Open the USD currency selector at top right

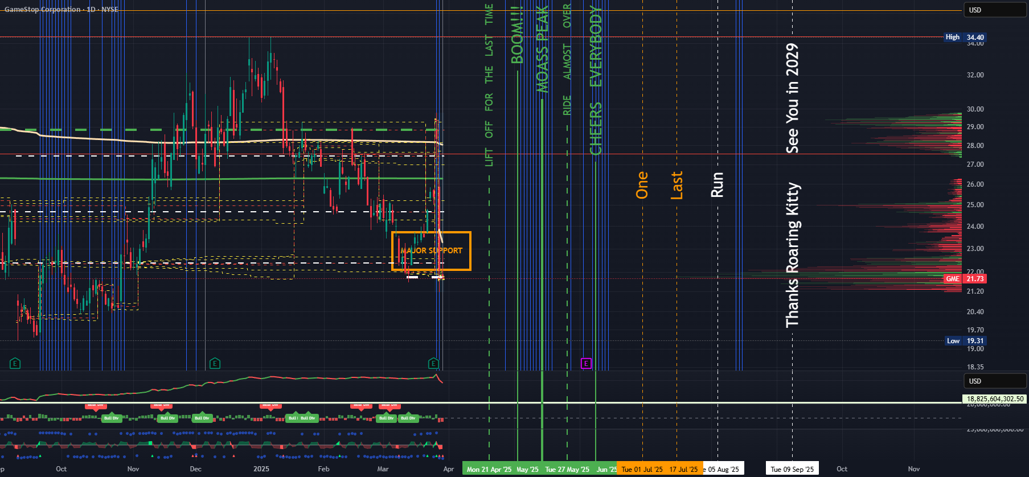(994, 10)
